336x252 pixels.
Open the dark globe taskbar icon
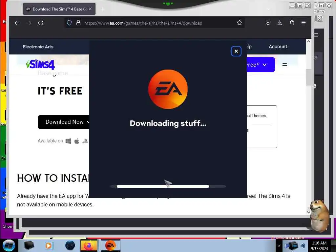pos(70,245)
